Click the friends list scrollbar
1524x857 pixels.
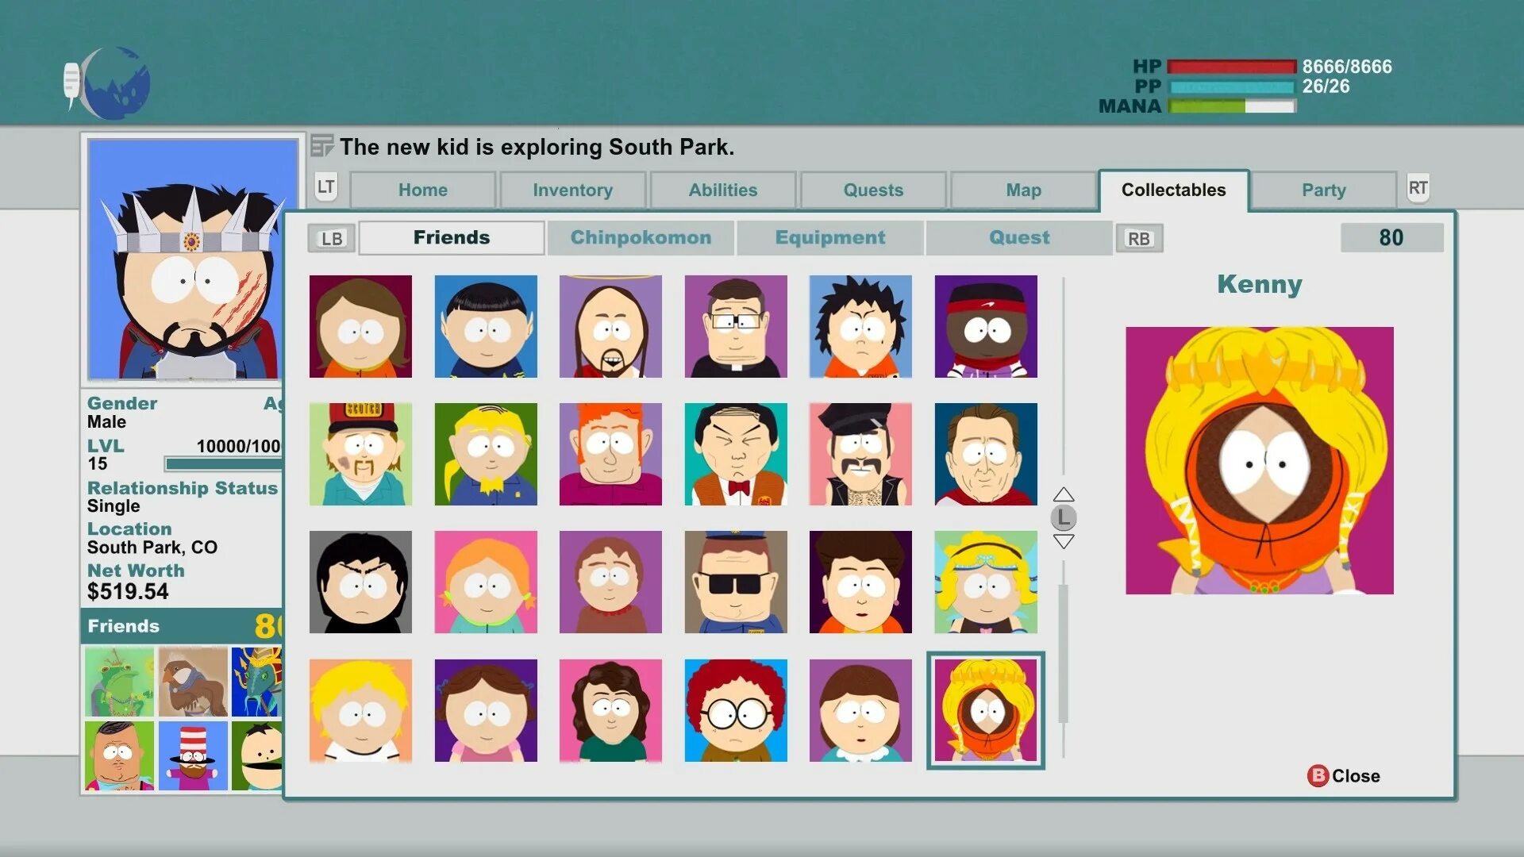click(1063, 653)
